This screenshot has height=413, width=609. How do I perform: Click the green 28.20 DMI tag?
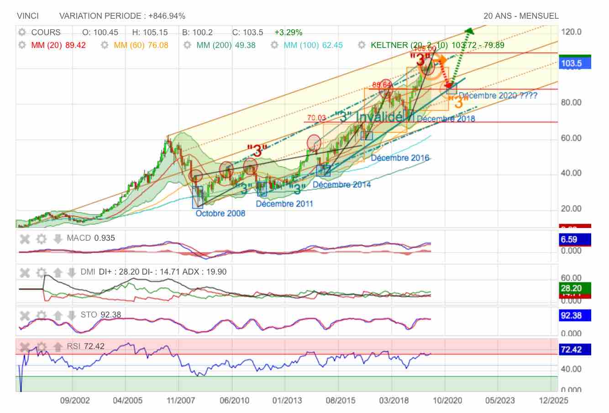click(575, 288)
